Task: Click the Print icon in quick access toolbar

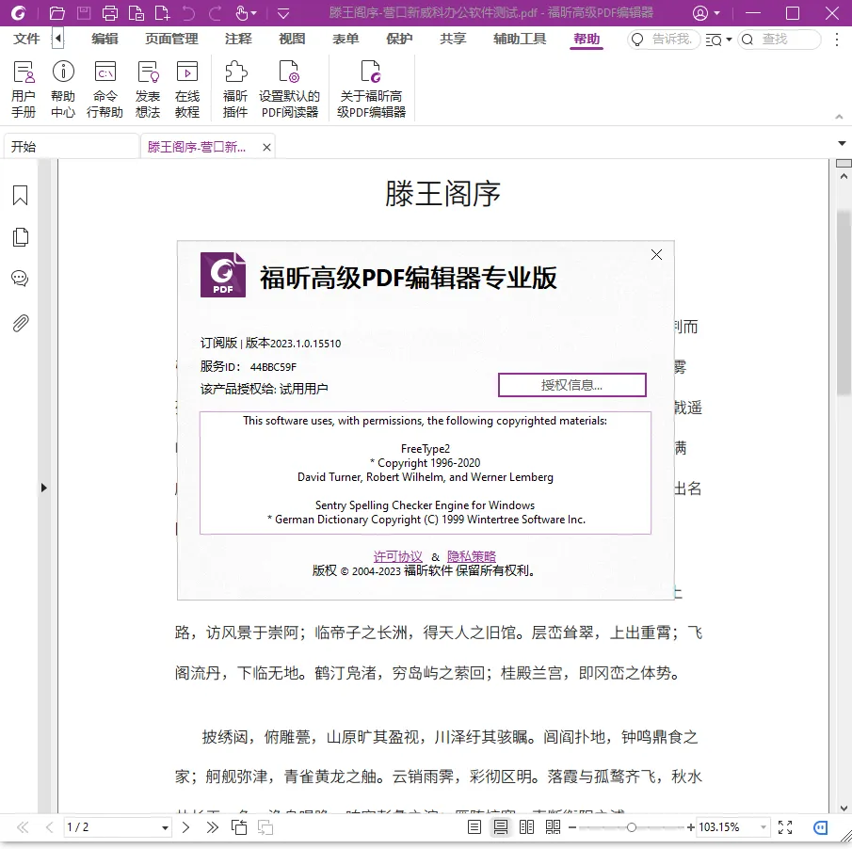Action: coord(110,13)
